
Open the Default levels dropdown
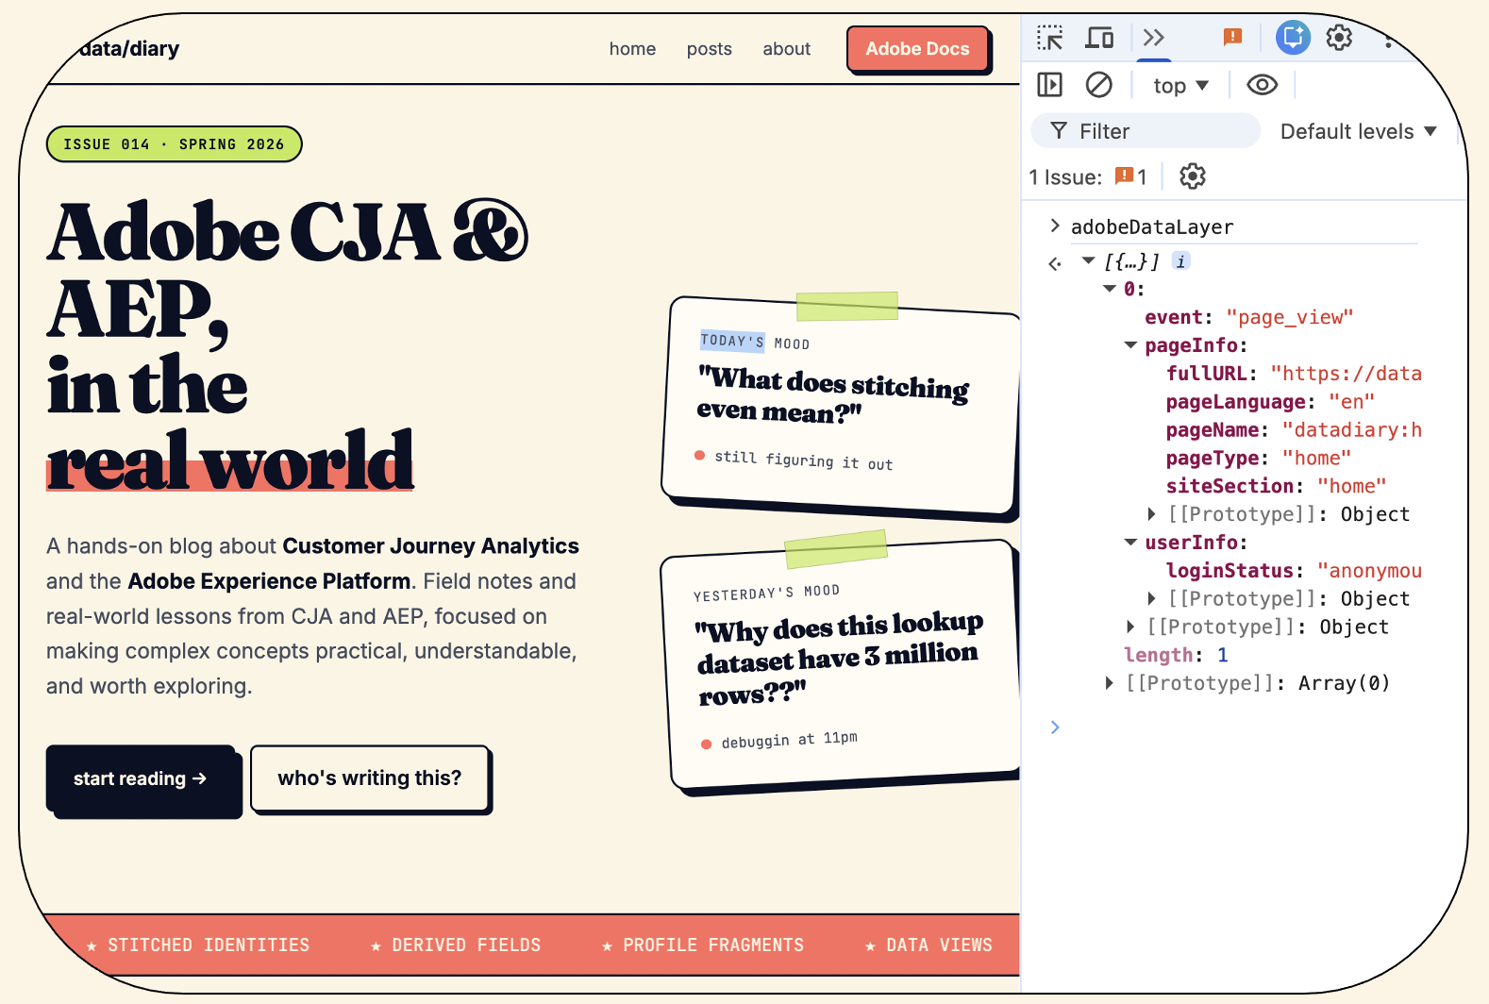coord(1358,131)
